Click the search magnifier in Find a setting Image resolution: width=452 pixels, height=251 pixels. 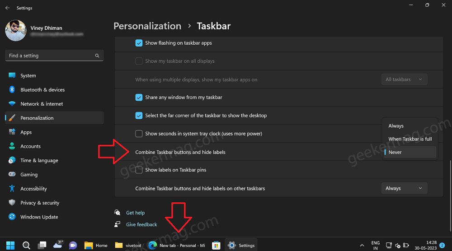coord(97,56)
